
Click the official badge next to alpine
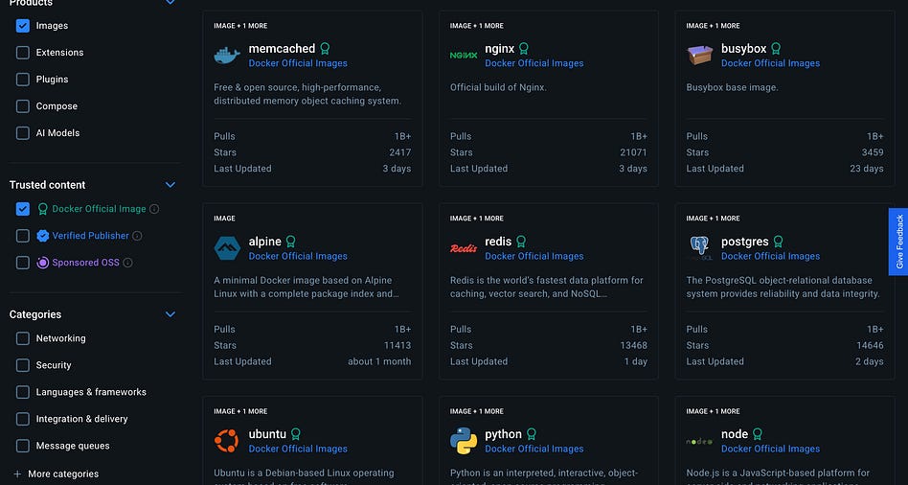pos(290,242)
